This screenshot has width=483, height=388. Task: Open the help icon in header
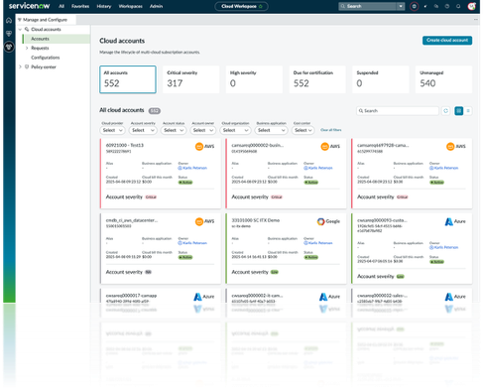(x=447, y=6)
